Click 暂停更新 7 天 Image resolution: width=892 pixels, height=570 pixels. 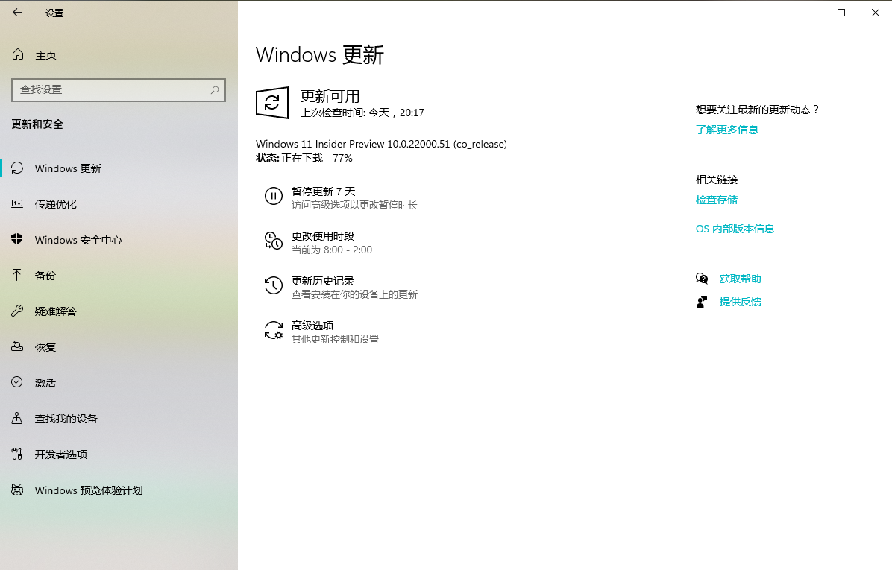[323, 191]
